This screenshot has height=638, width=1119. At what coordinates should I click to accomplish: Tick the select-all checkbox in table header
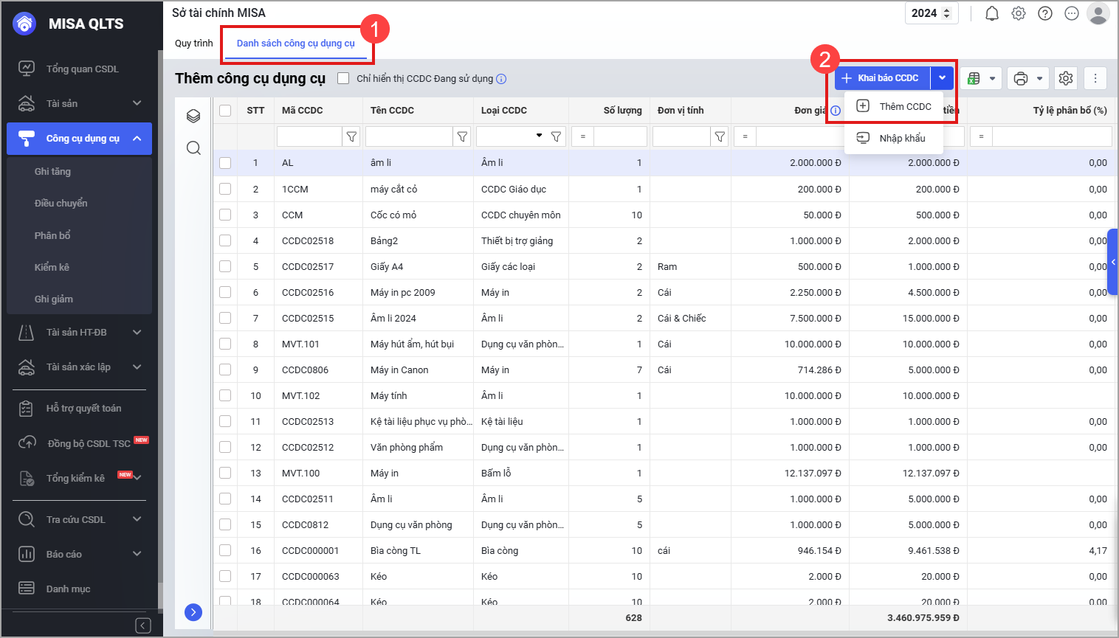point(225,111)
